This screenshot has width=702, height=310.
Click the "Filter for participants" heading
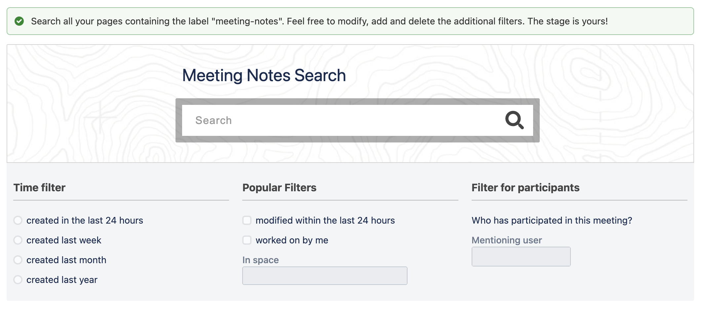tap(525, 188)
